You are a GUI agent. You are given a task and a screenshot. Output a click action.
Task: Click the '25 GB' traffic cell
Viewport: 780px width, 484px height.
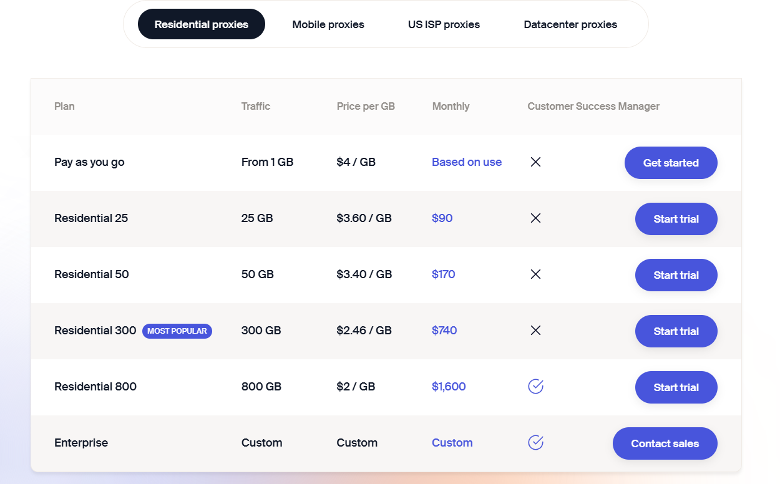click(257, 218)
